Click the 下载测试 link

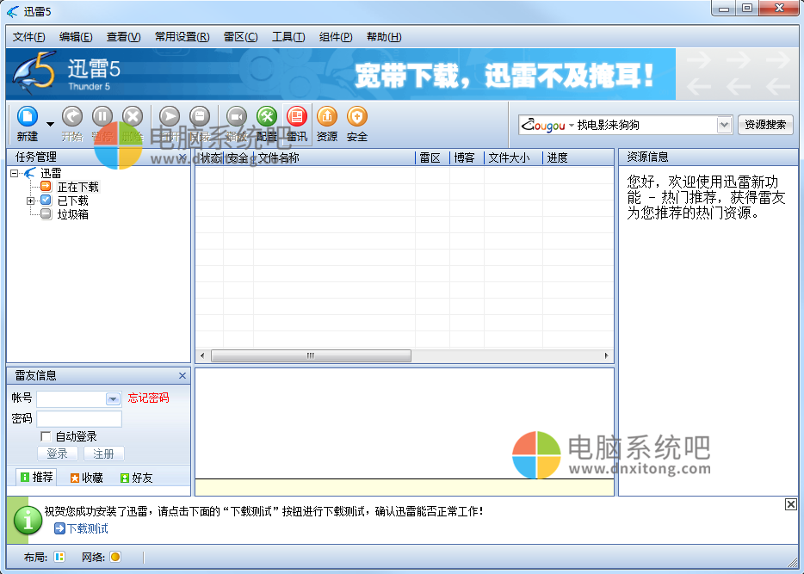coord(82,528)
